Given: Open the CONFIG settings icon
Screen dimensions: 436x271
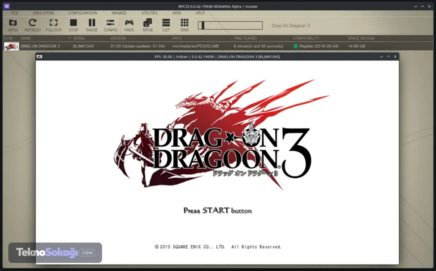Looking at the screenshot, I should 110,25.
